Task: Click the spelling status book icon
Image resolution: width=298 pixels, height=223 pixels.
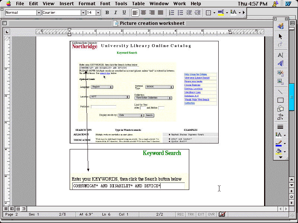Action: point(222,214)
